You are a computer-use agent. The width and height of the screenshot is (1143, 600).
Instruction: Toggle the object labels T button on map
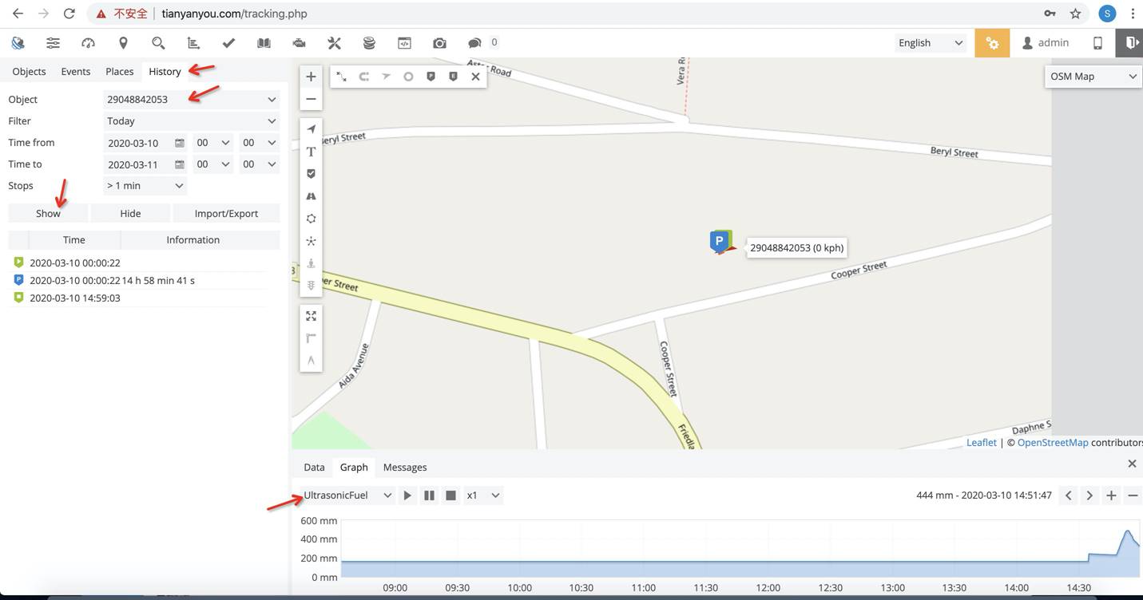(x=312, y=152)
